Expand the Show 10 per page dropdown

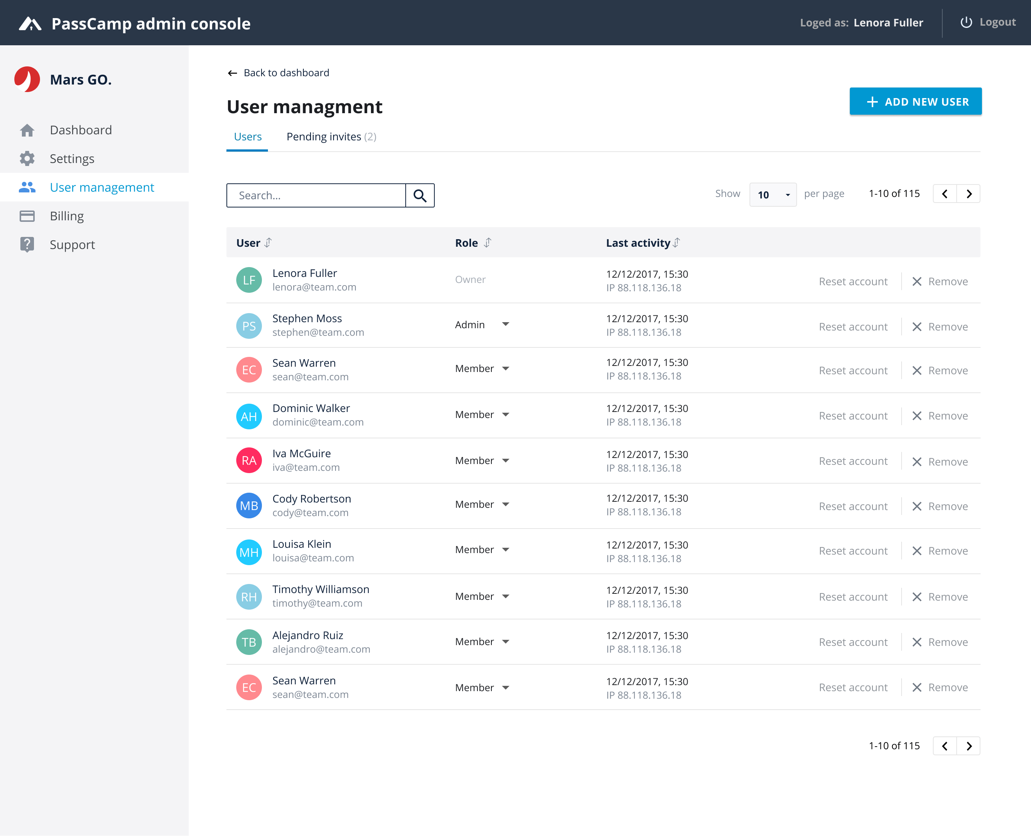[773, 195]
